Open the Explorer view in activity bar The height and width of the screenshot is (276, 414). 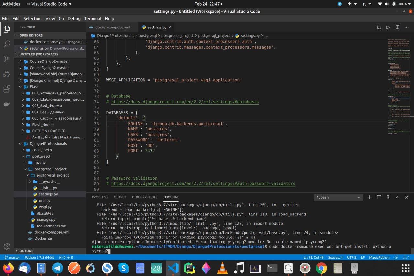[x=7, y=29]
